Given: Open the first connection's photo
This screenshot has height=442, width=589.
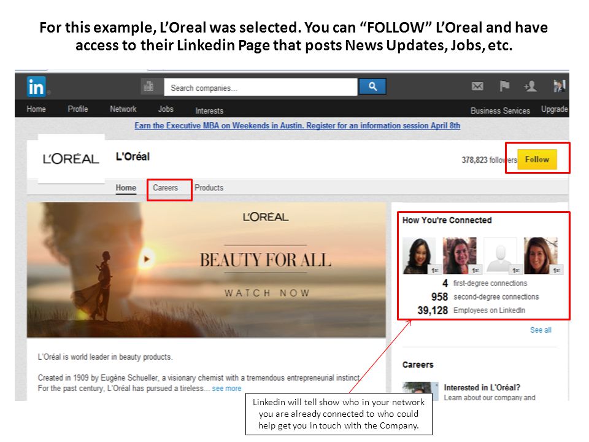Looking at the screenshot, I should [x=419, y=255].
